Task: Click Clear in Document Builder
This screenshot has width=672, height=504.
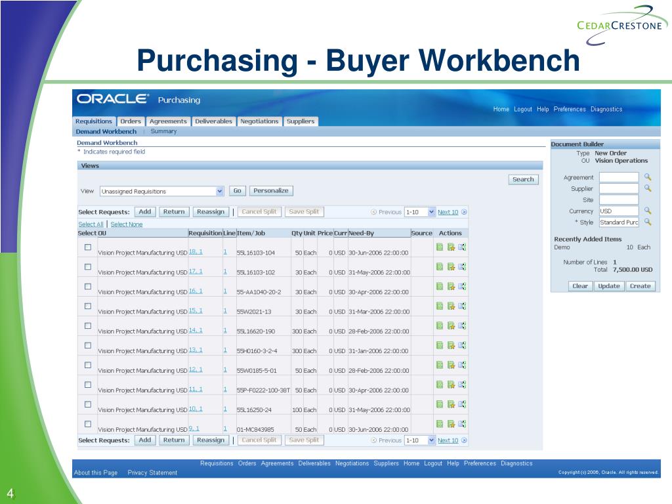Action: coord(580,286)
